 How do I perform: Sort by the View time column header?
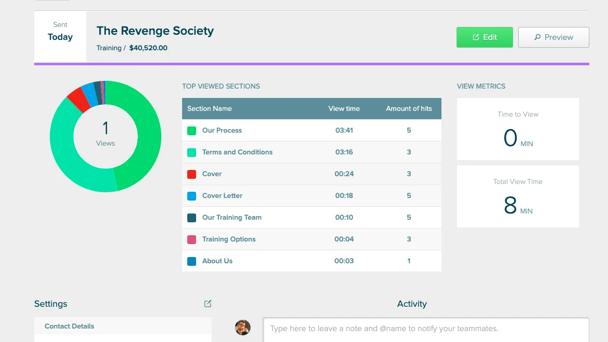coord(343,109)
